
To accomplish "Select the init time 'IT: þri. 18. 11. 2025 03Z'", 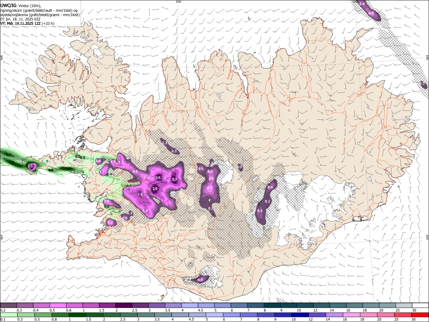I will [x=20, y=19].
